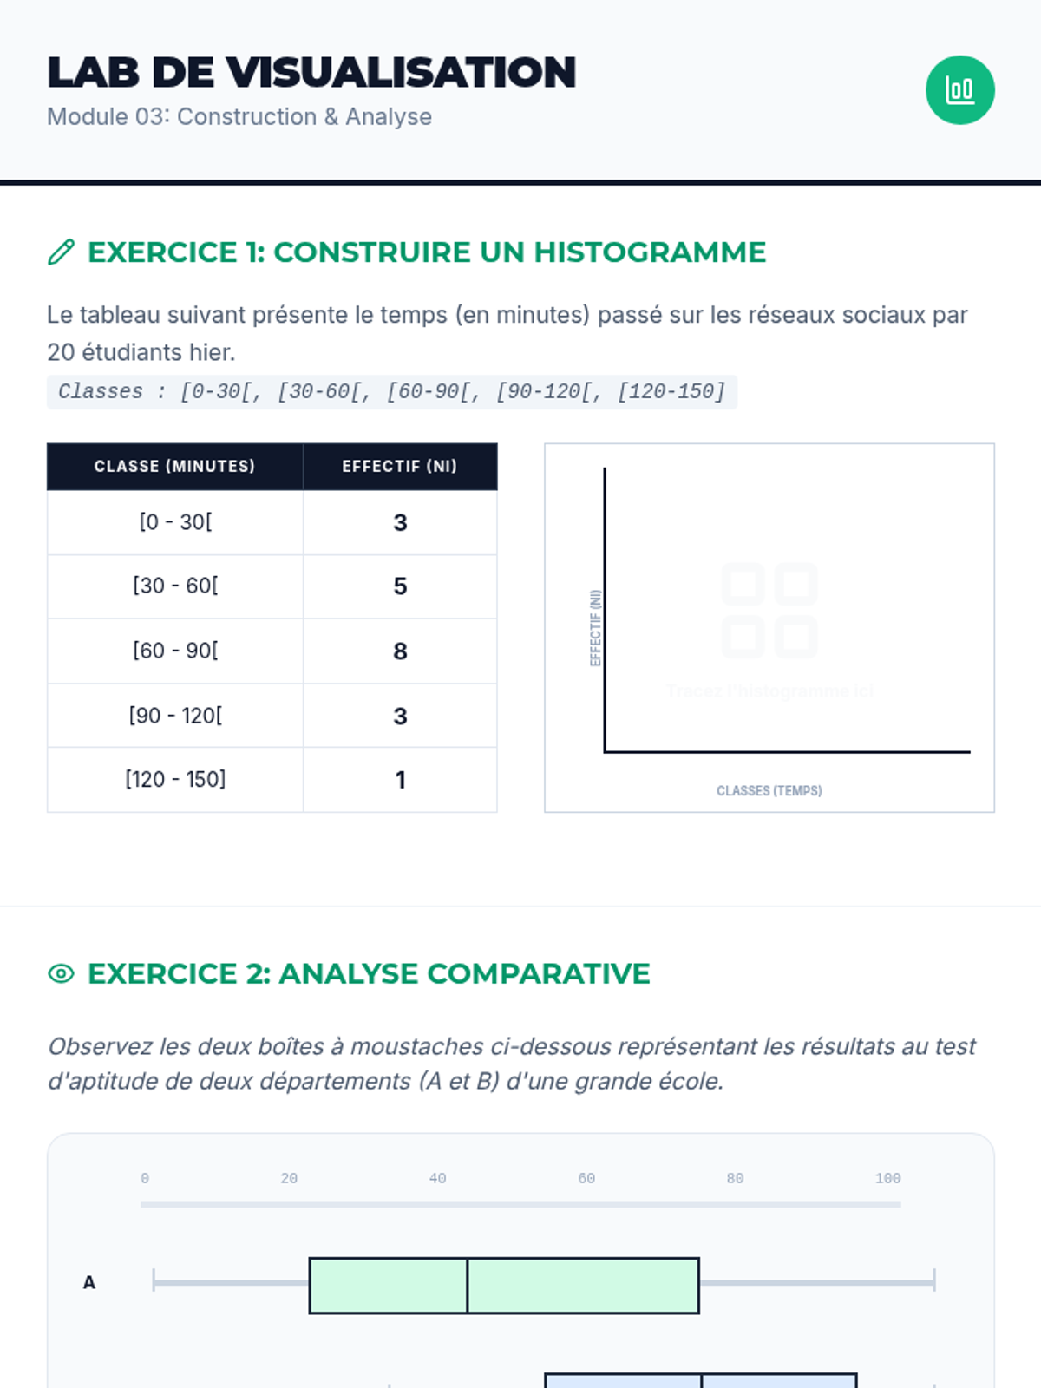Click the [30 - 60[ class cell
This screenshot has height=1388, width=1041.
175,586
